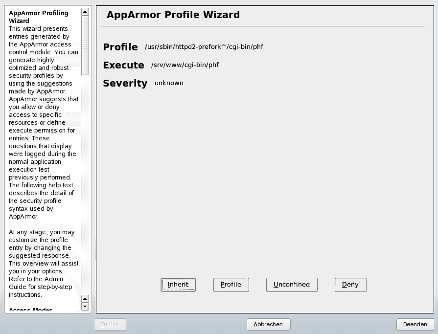The image size is (438, 334).
Task: Click the execute path /srv/www/cgi-bin/phf
Action: 185,65
